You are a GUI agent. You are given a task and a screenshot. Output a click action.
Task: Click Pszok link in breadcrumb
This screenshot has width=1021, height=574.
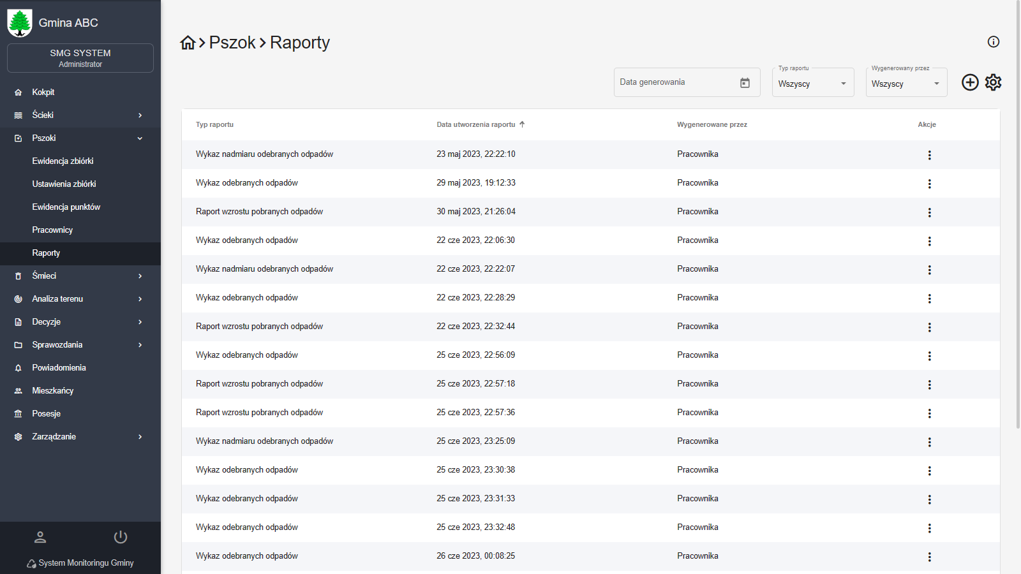(x=232, y=43)
